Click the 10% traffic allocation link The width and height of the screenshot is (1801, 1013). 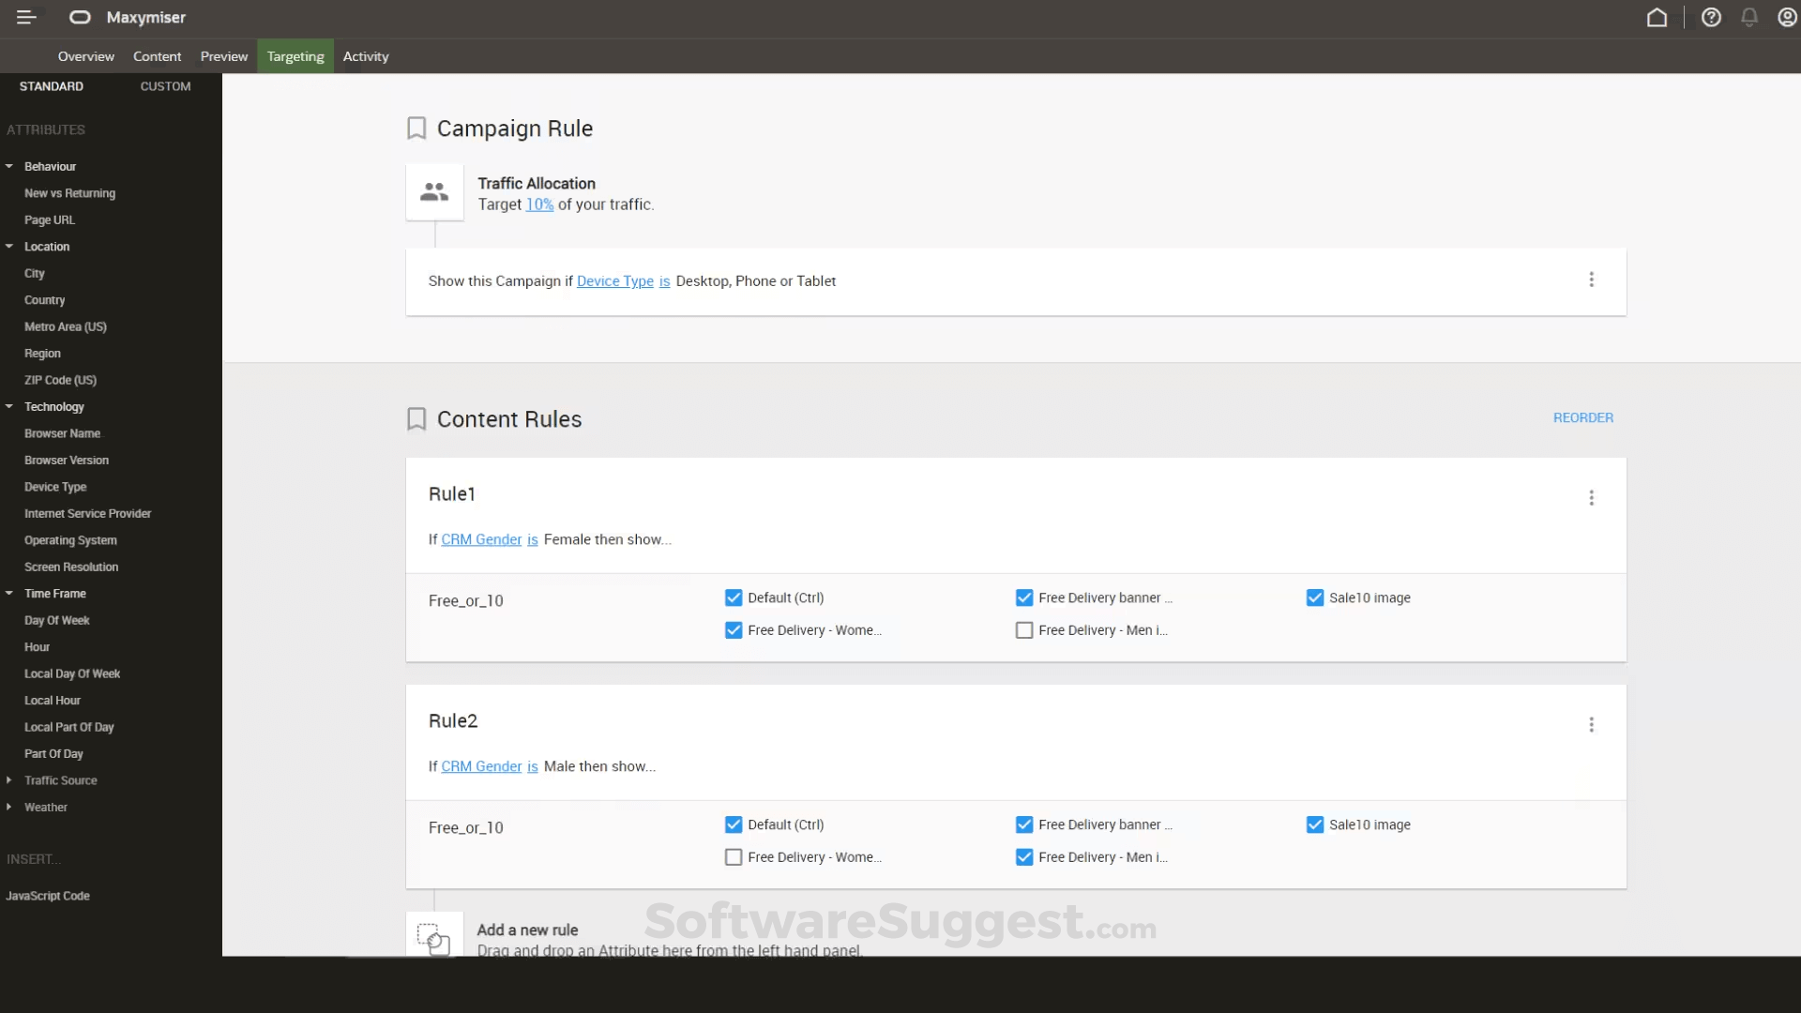pos(539,204)
